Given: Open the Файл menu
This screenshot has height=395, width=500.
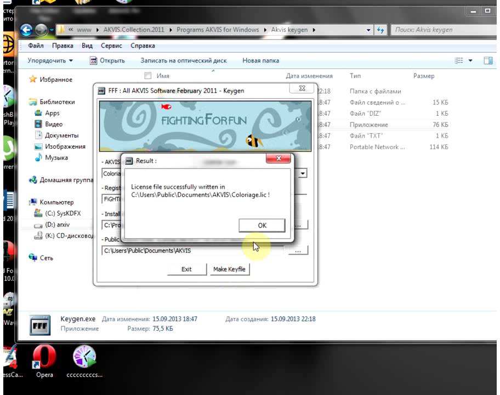Looking at the screenshot, I should tap(36, 46).
